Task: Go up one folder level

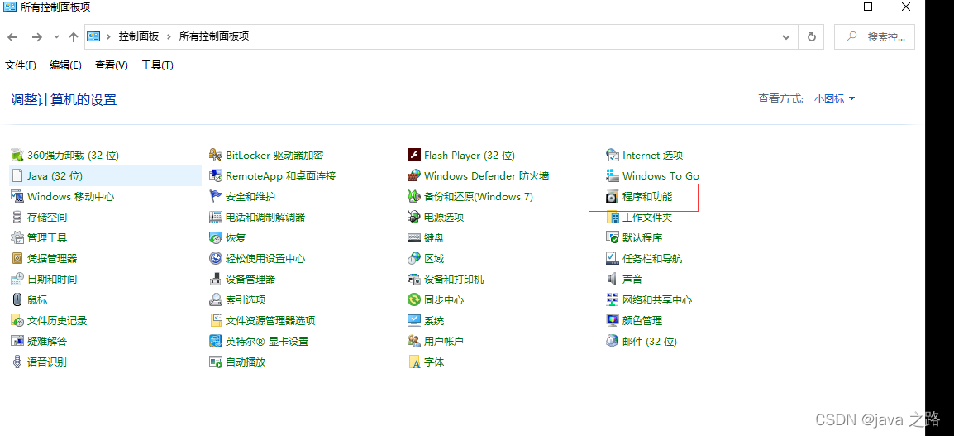Action: (x=74, y=36)
